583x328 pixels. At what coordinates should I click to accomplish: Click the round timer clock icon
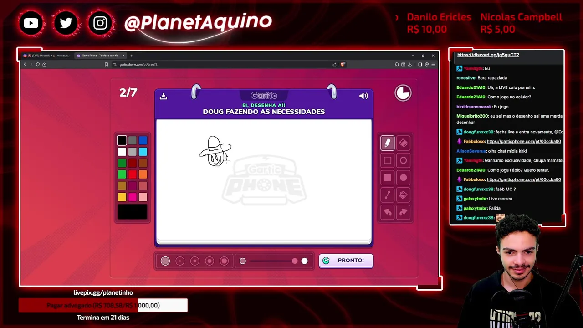click(x=403, y=93)
